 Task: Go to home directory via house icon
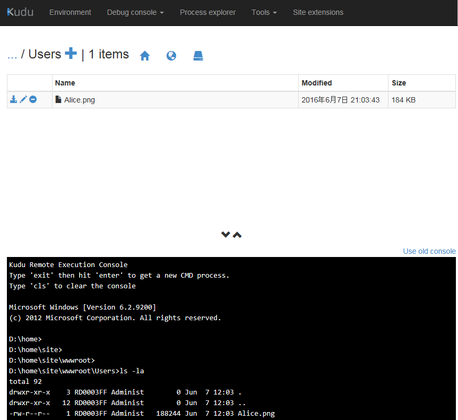[144, 56]
